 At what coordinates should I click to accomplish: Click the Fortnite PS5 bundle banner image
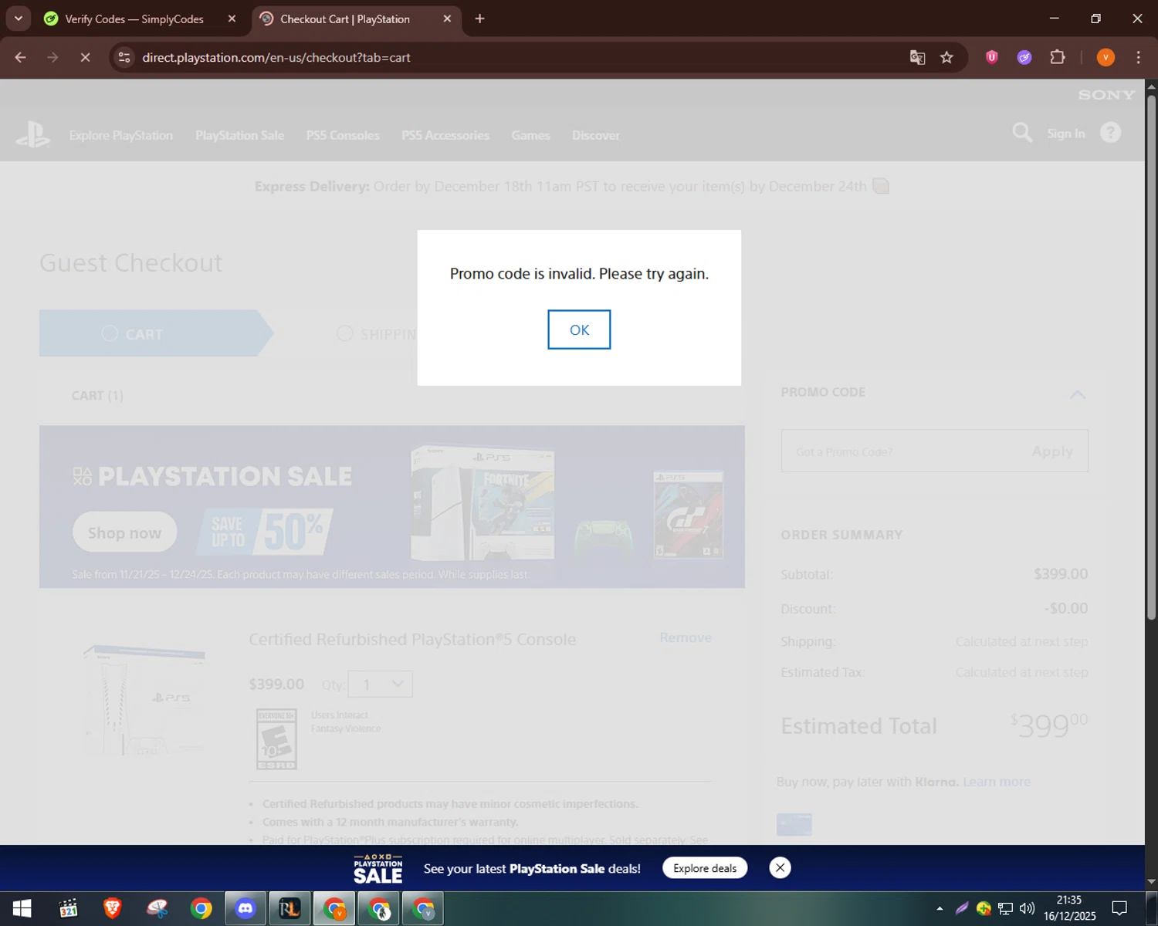tap(482, 503)
